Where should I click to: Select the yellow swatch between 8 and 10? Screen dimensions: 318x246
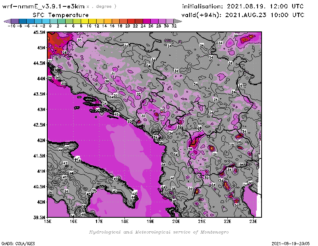pyautogui.click(x=85, y=21)
